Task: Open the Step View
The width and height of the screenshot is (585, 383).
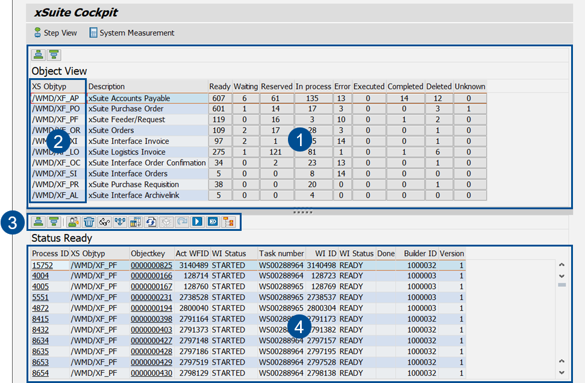Action: pyautogui.click(x=55, y=33)
